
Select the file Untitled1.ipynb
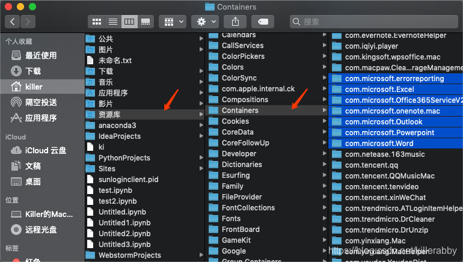click(145, 223)
